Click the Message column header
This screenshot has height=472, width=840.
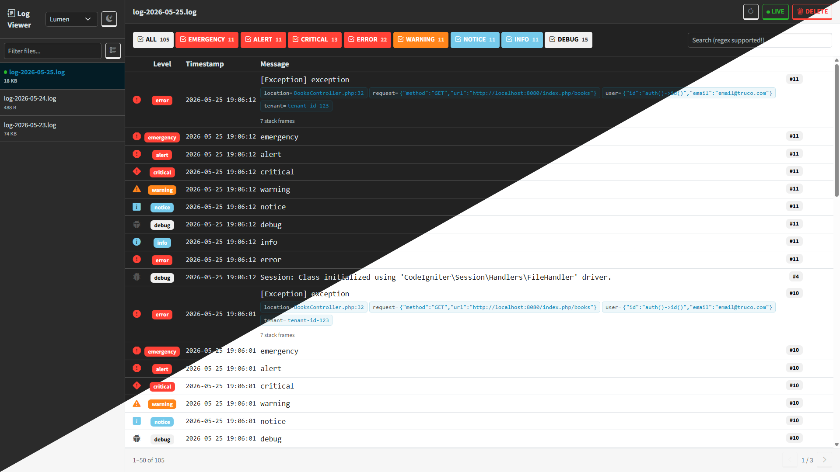click(274, 64)
